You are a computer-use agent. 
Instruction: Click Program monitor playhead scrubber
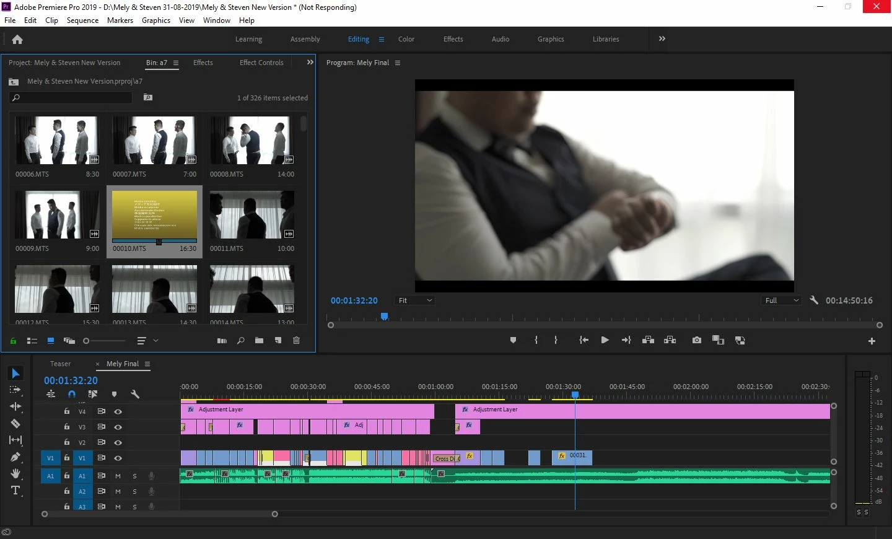[384, 317]
